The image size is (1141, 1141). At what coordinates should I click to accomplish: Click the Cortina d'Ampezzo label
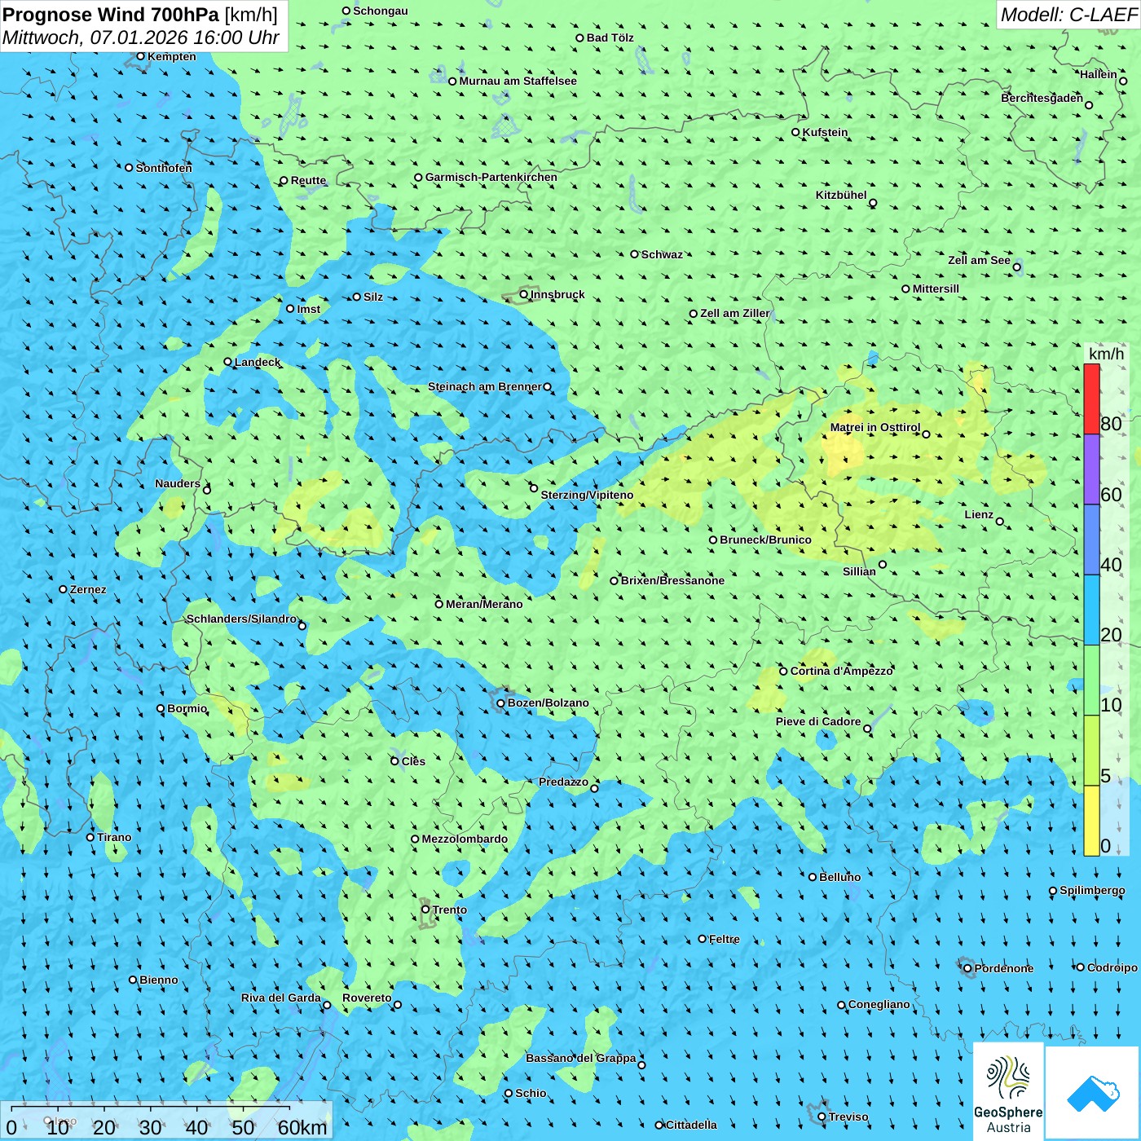[842, 671]
